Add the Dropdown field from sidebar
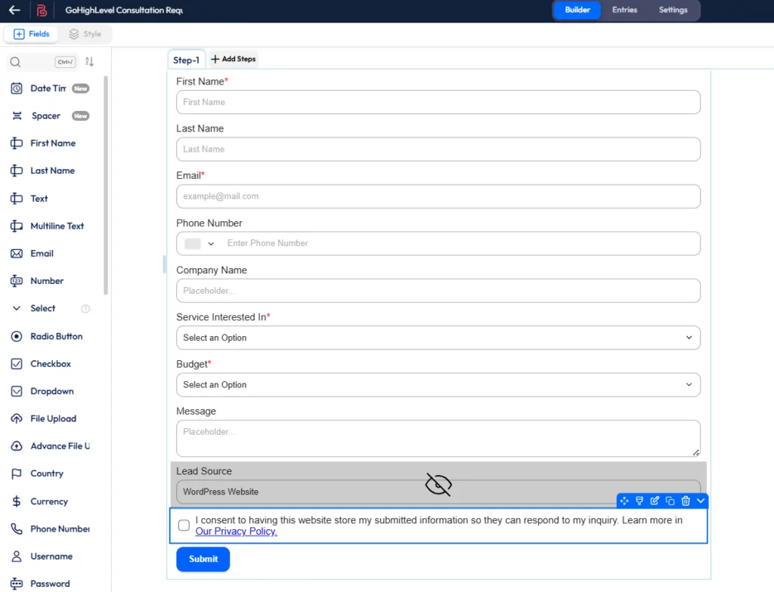The image size is (774, 592). [x=42, y=391]
